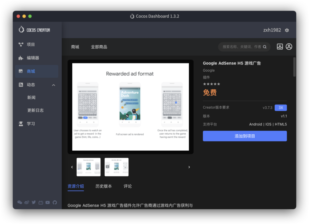Click the 项目 projects icon in sidebar
The width and height of the screenshot is (309, 224).
21,44
